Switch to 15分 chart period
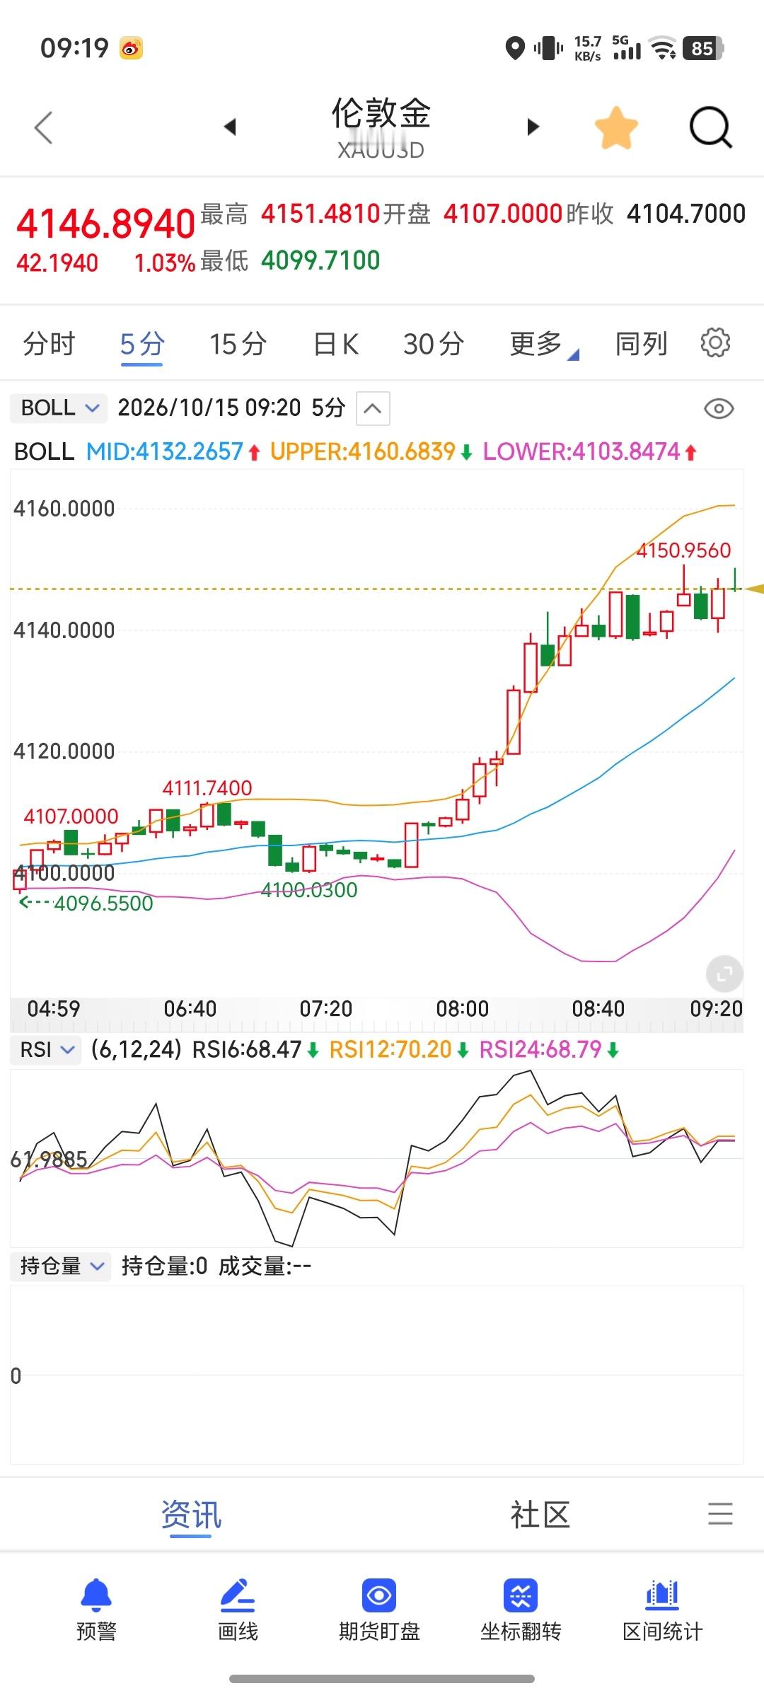 (238, 345)
